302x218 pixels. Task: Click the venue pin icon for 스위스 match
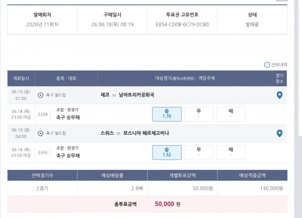pos(279,133)
